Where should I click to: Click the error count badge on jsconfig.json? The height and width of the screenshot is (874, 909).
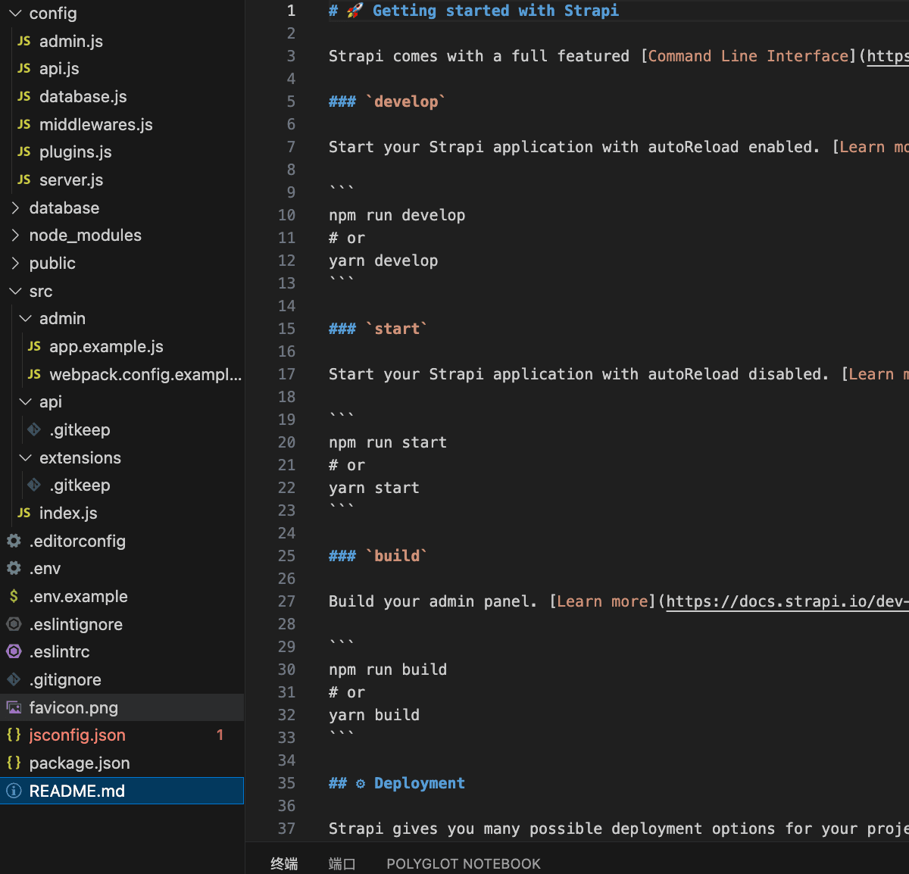click(x=220, y=735)
